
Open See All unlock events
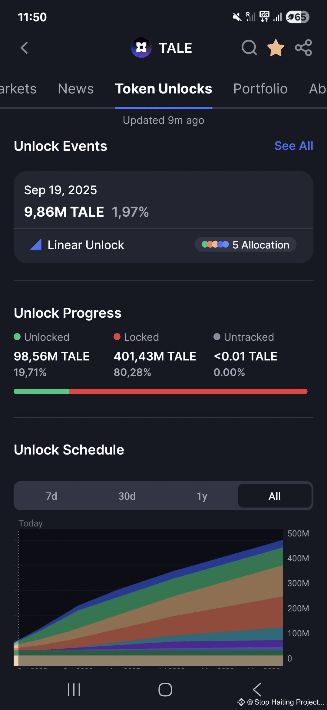[294, 146]
